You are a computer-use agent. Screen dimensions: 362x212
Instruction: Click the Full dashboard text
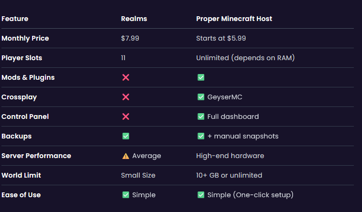click(233, 117)
